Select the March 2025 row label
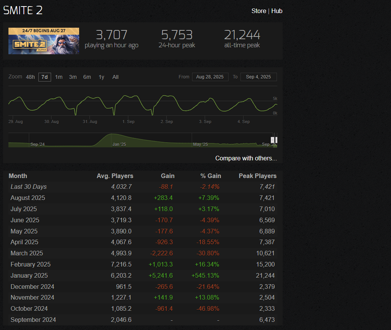 click(x=27, y=253)
